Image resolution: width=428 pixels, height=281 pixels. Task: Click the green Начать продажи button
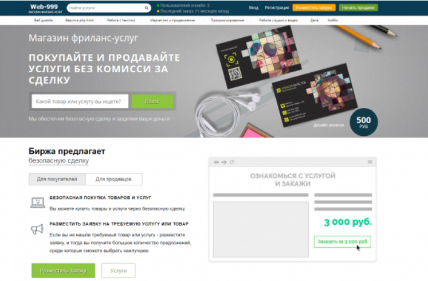358,7
